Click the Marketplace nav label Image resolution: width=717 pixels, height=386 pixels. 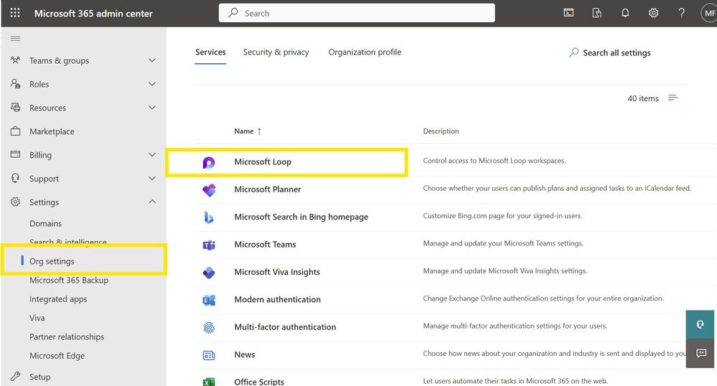[52, 131]
